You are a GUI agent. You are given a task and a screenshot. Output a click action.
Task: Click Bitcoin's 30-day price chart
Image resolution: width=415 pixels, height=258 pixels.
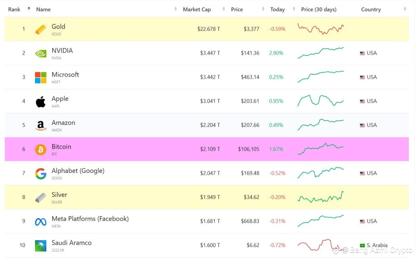(x=321, y=149)
